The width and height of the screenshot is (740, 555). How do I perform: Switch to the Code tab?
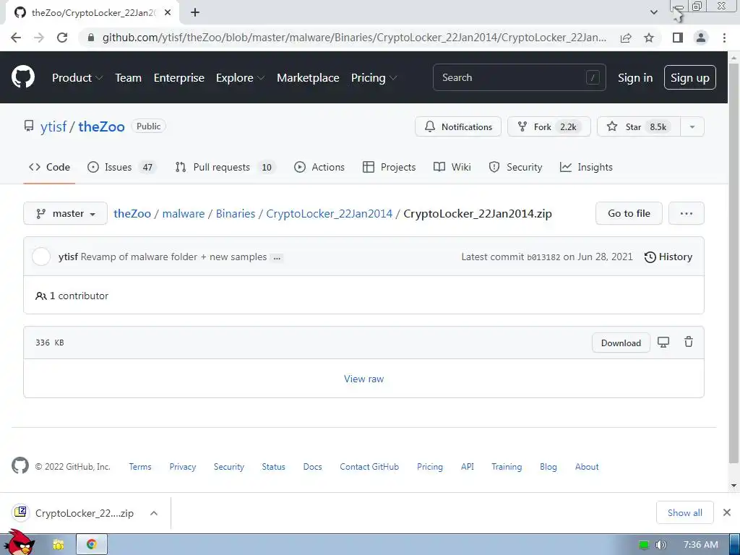[49, 167]
